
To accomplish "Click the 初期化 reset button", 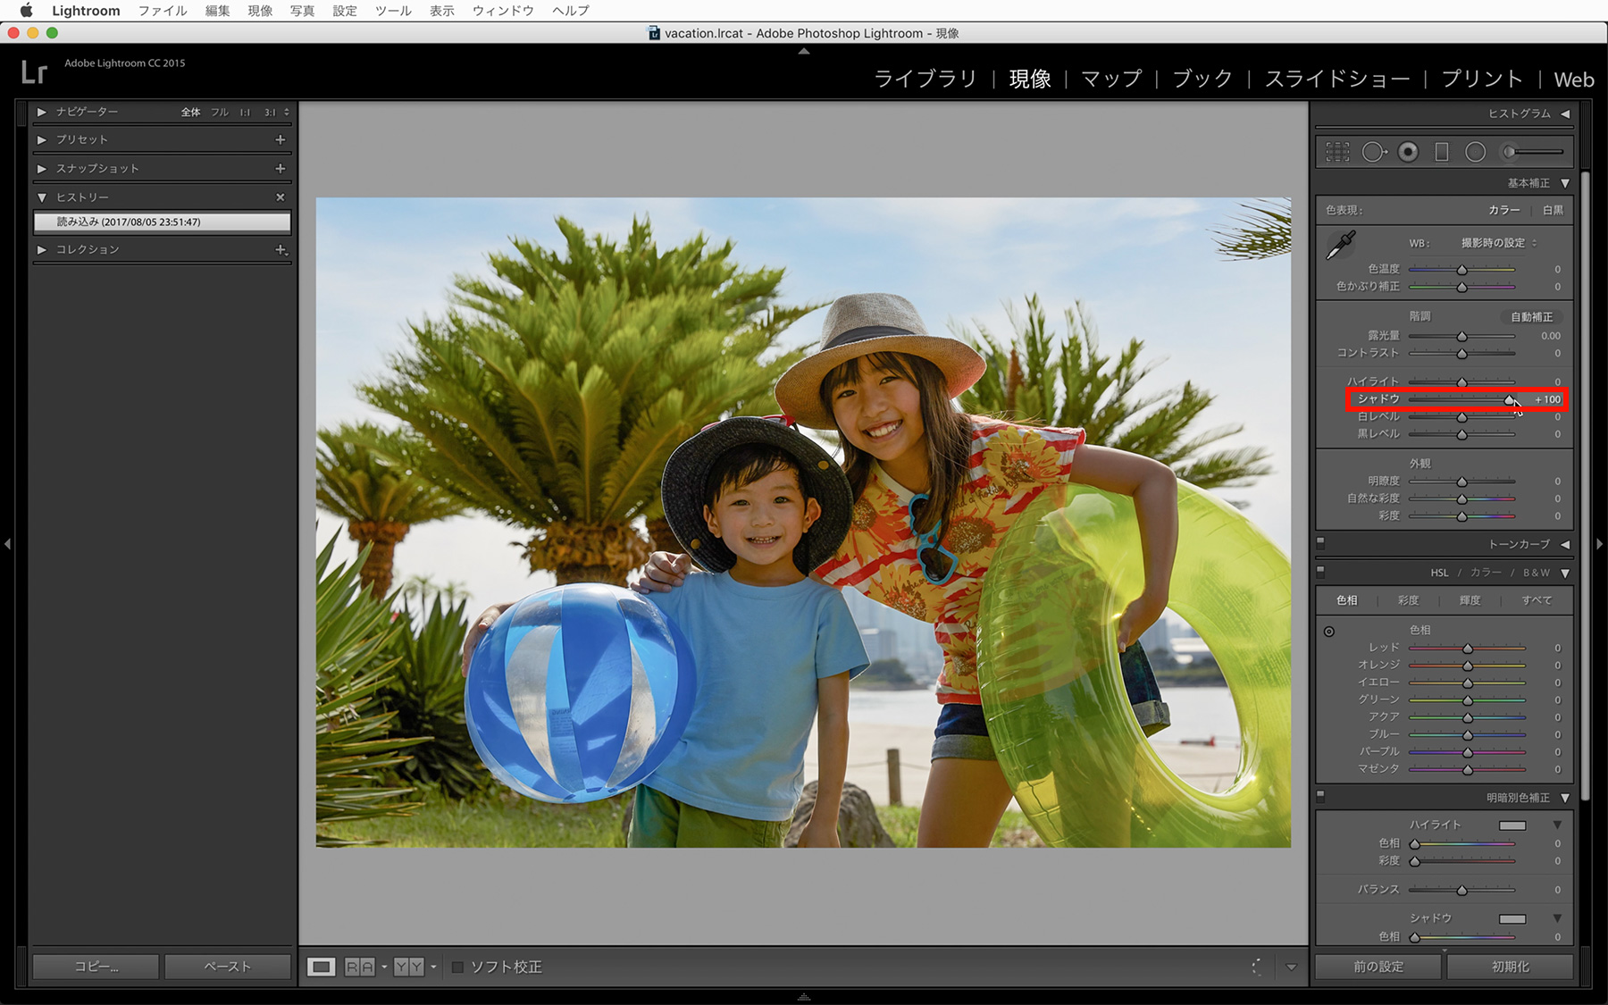I will pyautogui.click(x=1511, y=967).
